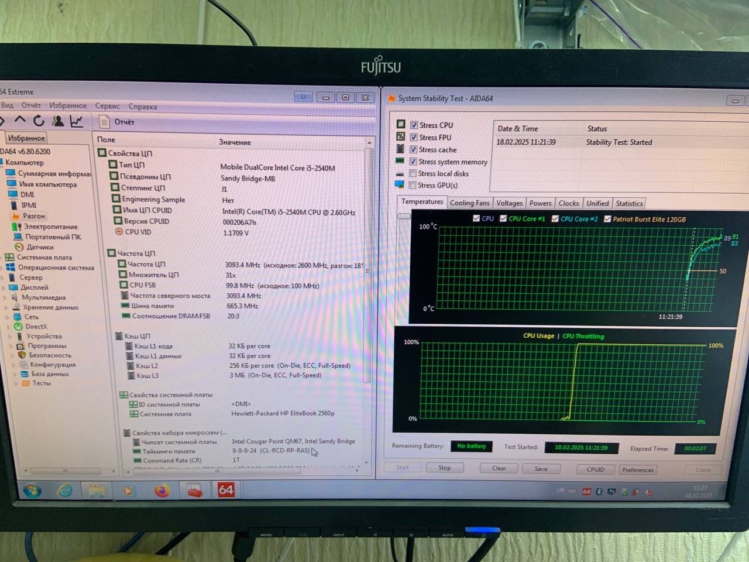
Task: Open Internet Explorer from the taskbar
Action: coord(64,490)
